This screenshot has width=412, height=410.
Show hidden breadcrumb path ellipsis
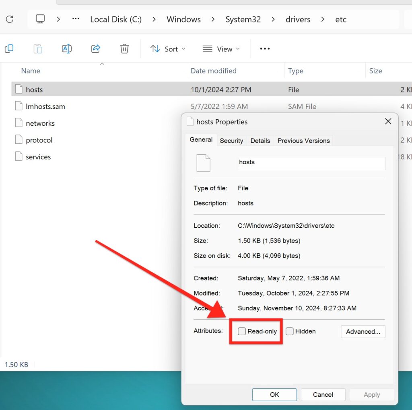click(76, 19)
